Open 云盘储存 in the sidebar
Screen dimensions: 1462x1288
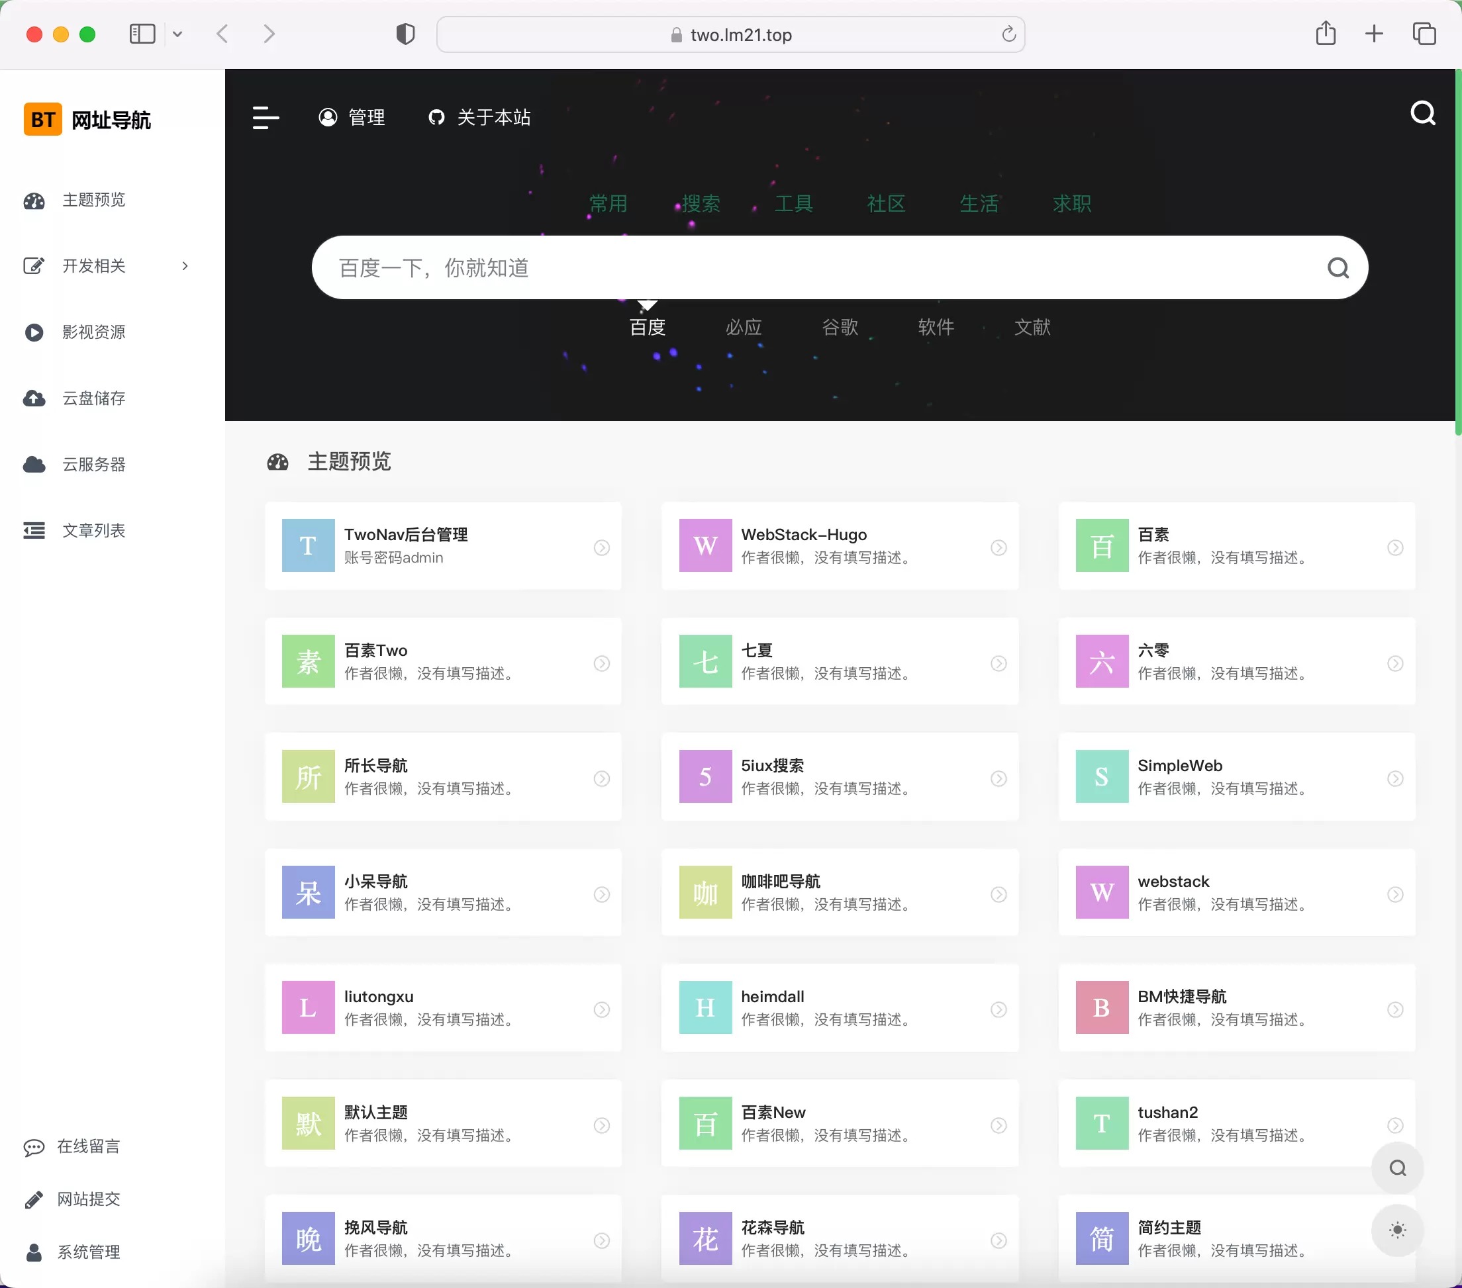(93, 398)
